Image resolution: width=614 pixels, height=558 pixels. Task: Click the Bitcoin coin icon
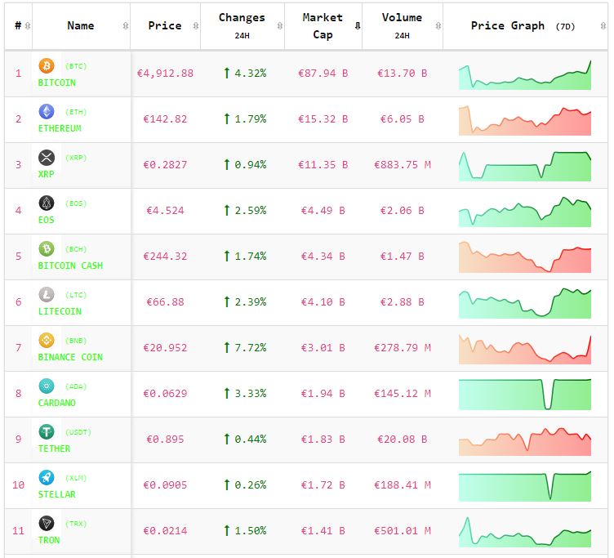(x=47, y=66)
